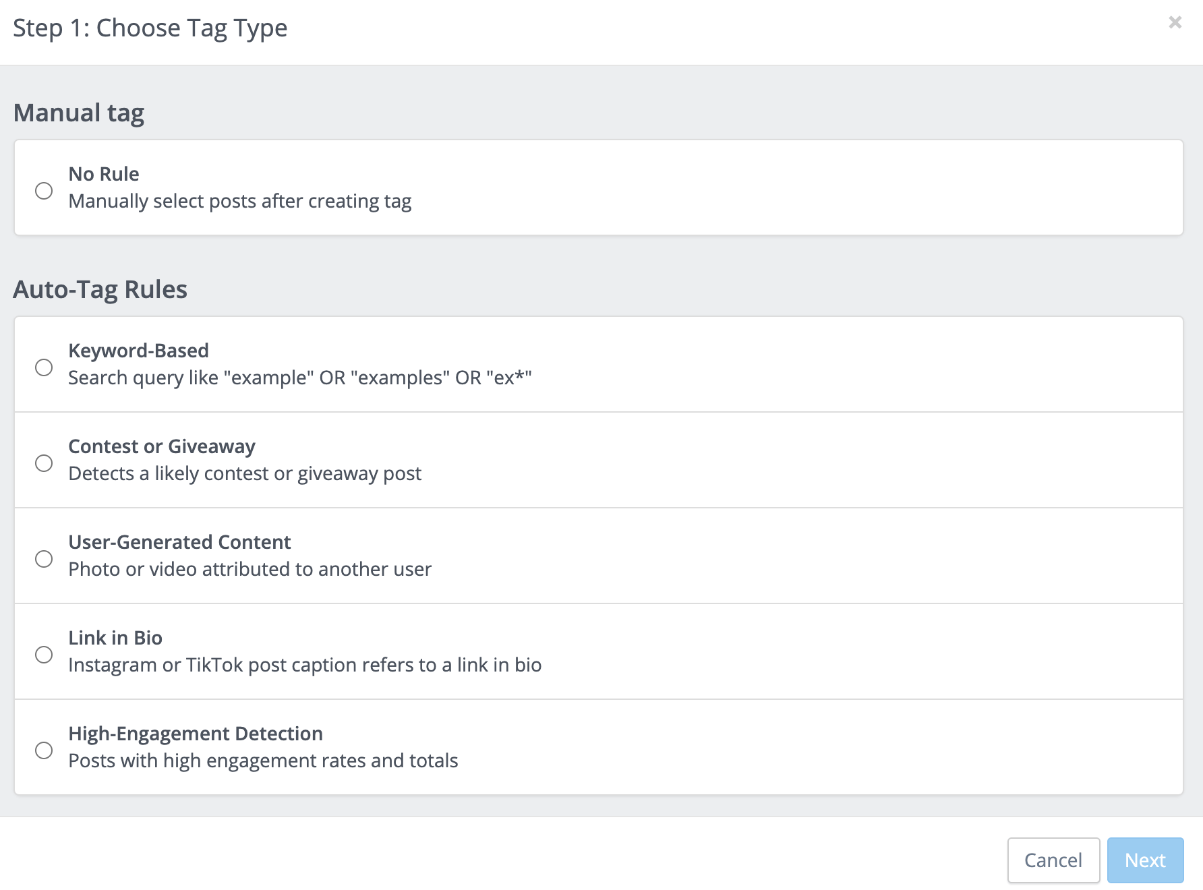The width and height of the screenshot is (1203, 890).
Task: Click the User-Generated Content option title
Action: click(179, 542)
